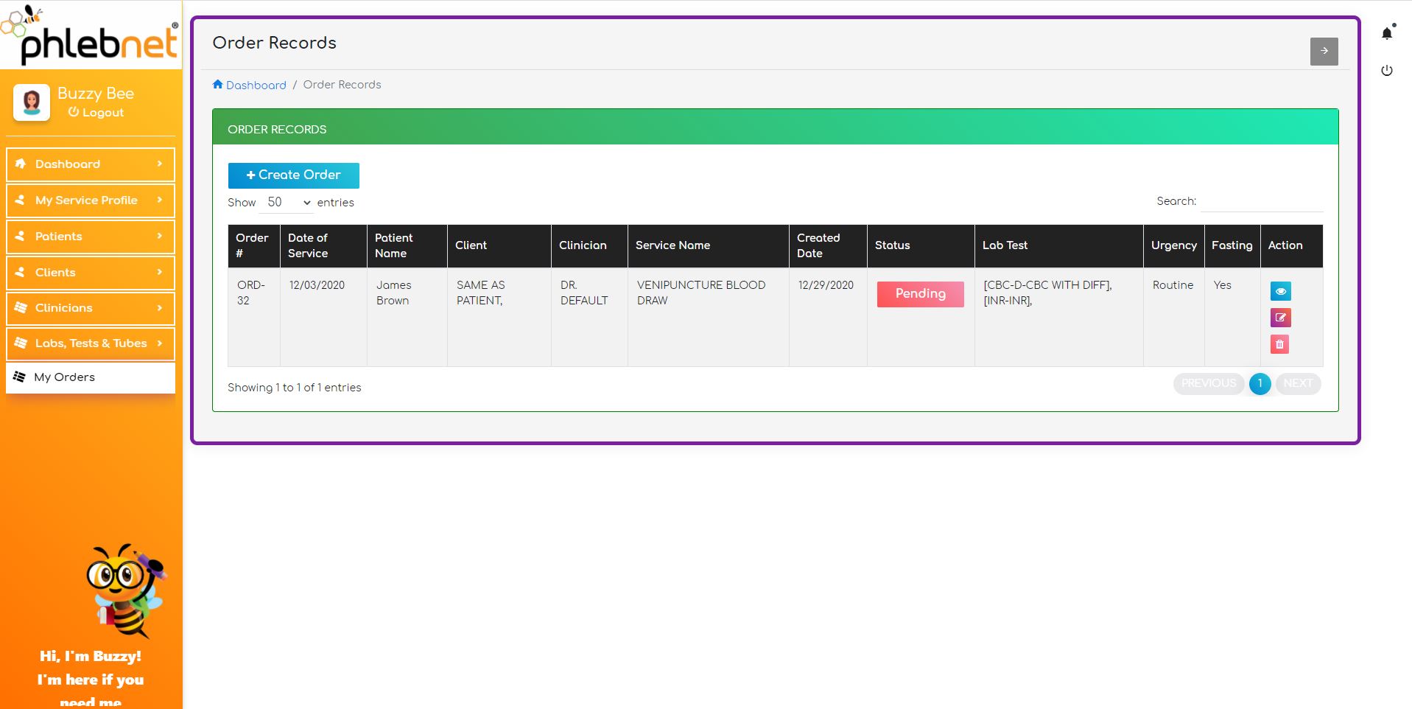Click the trash icon to delete ORD-32
This screenshot has width=1412, height=709.
pyautogui.click(x=1279, y=344)
